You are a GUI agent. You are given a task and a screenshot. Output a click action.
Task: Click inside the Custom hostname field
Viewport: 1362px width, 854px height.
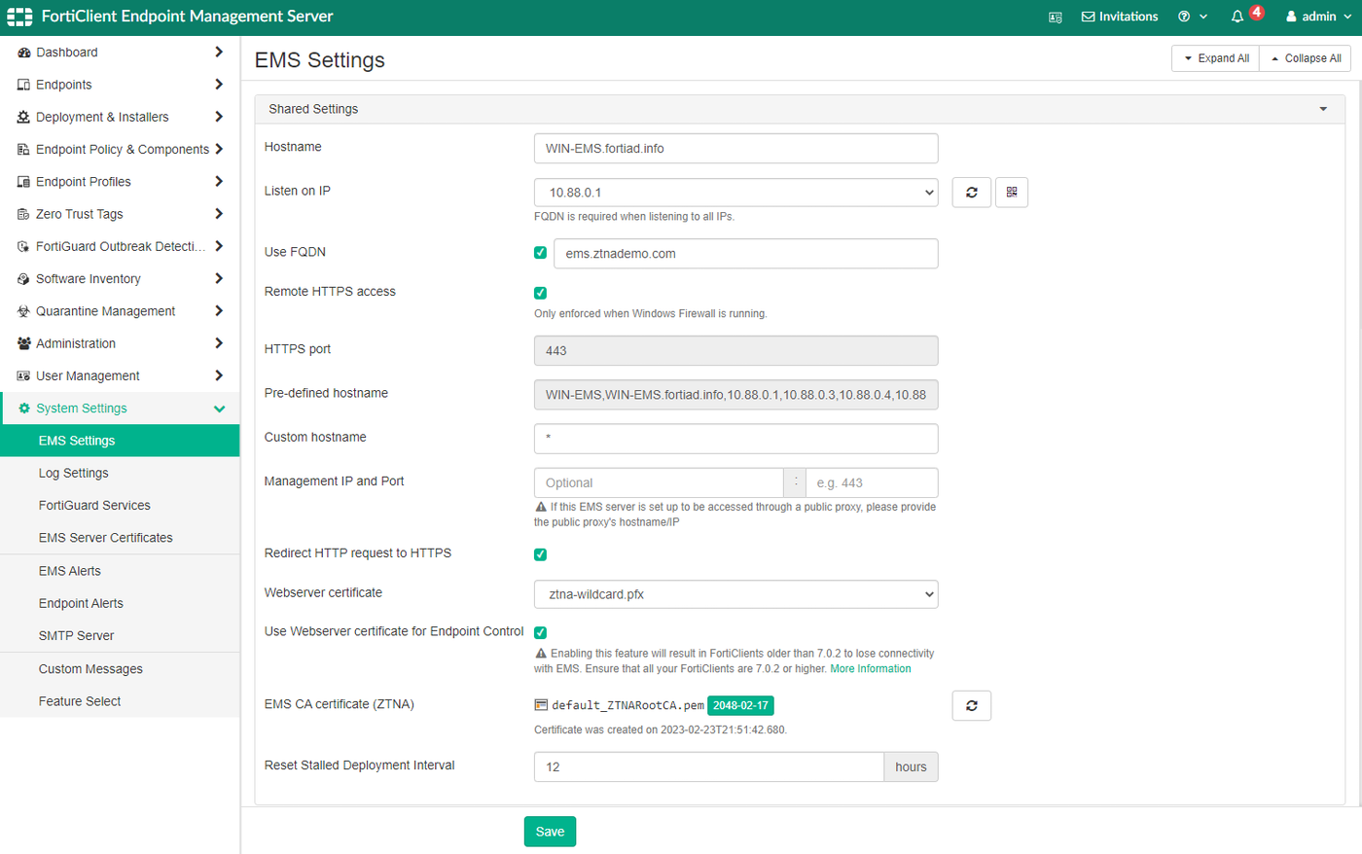coord(735,439)
